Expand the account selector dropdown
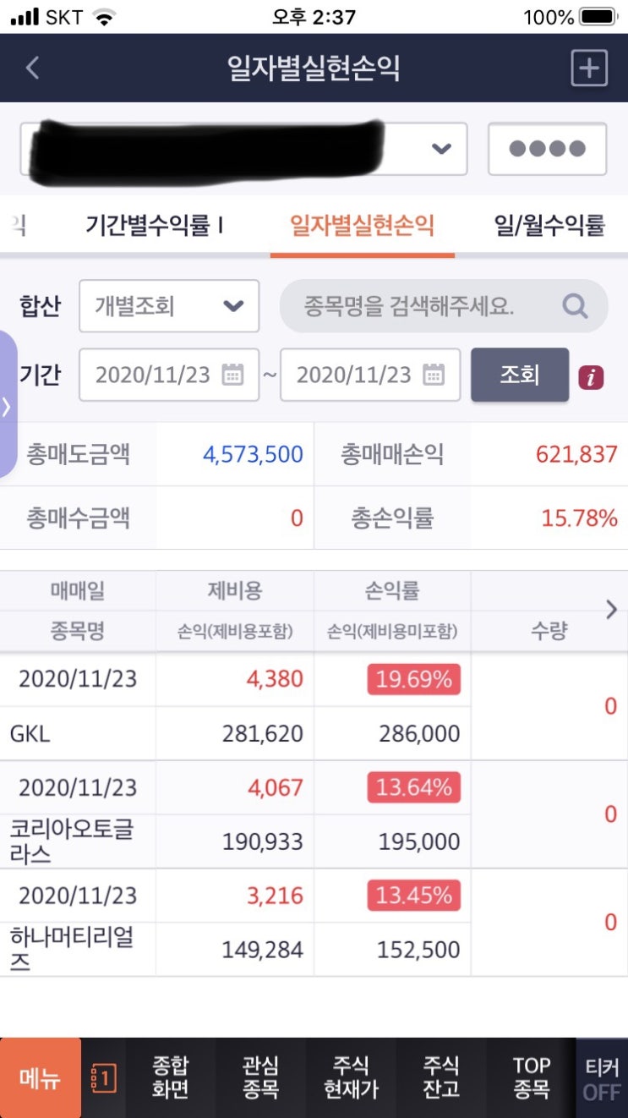 coord(243,149)
